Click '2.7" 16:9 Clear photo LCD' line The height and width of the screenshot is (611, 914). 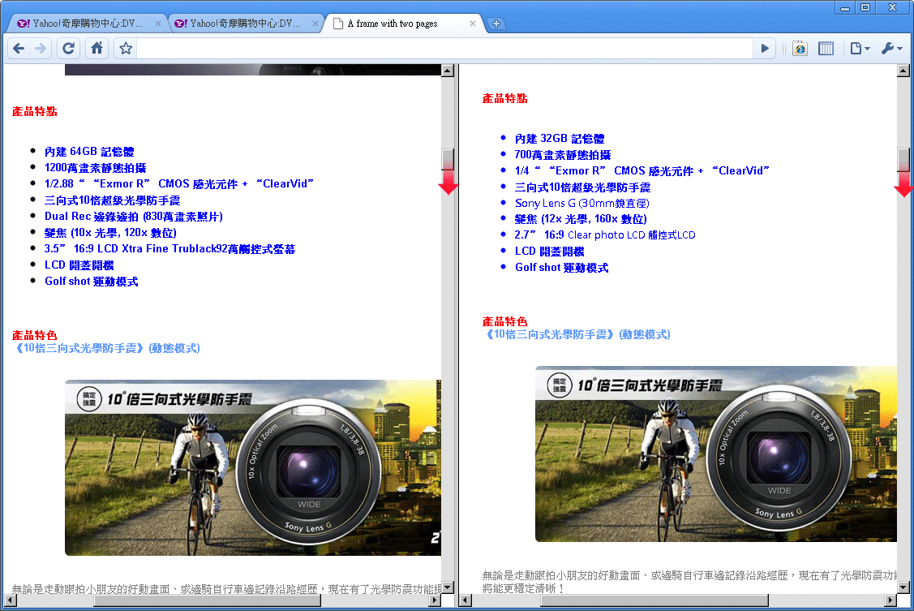(x=605, y=235)
